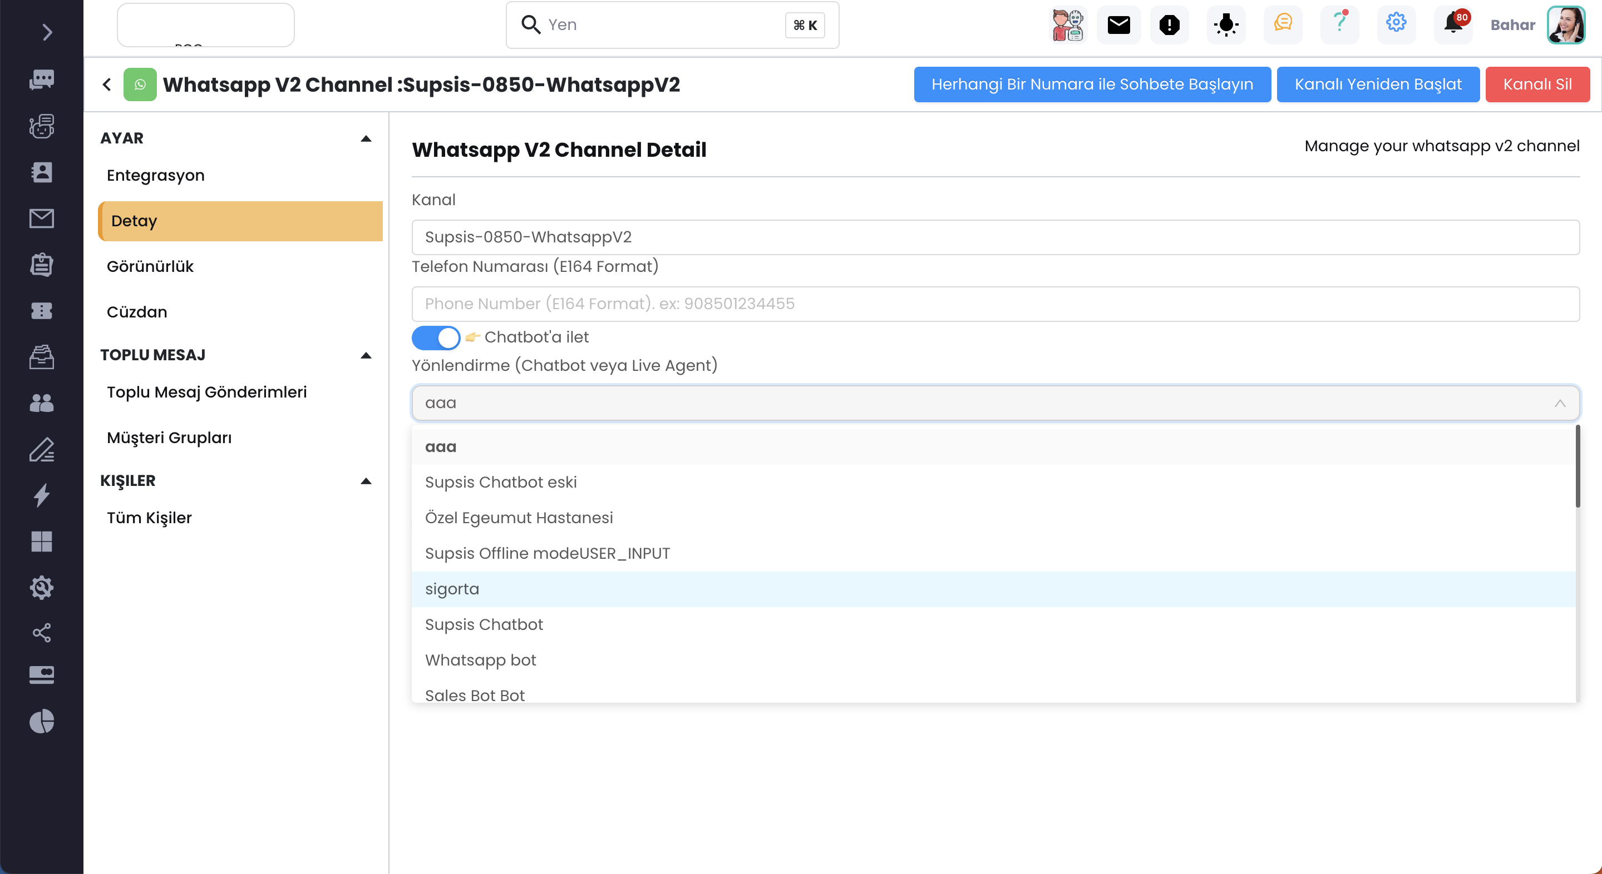Open gear settings icon in sidebar
1602x874 pixels.
42,587
